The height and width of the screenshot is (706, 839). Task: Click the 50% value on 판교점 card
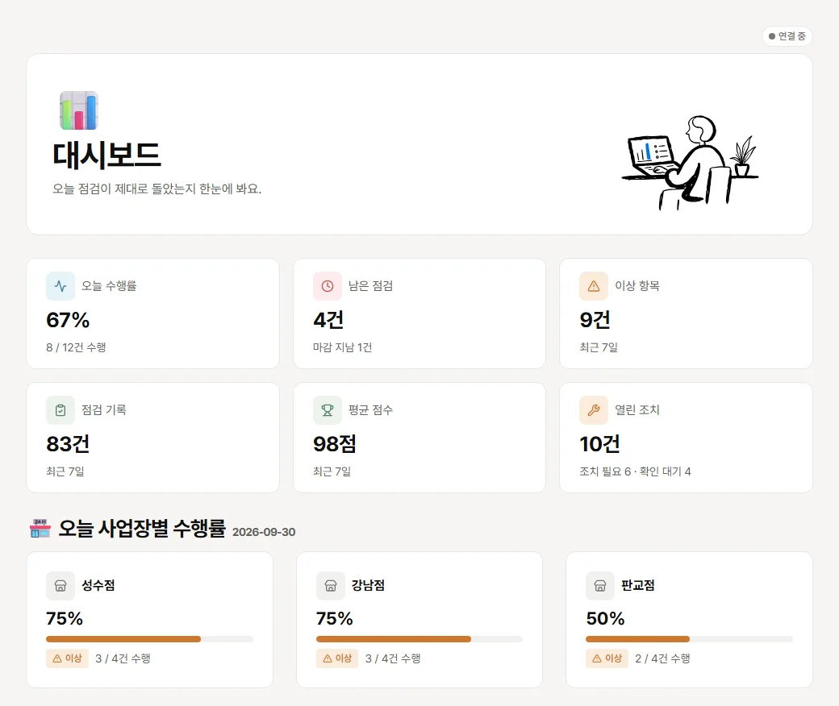click(605, 618)
